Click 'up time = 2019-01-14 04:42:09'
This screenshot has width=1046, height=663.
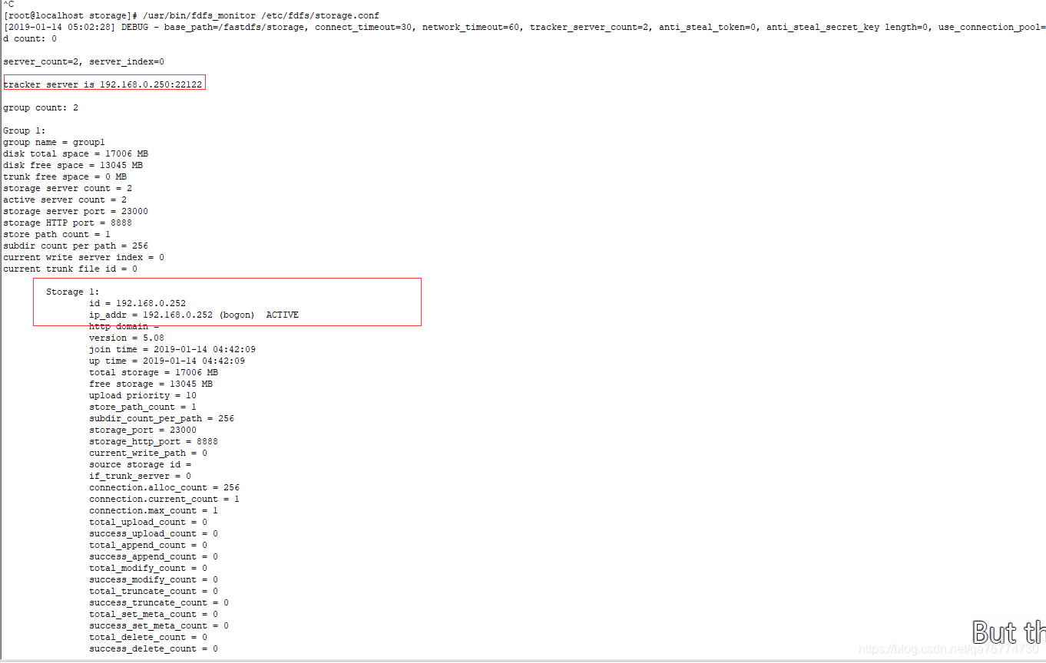click(x=167, y=361)
